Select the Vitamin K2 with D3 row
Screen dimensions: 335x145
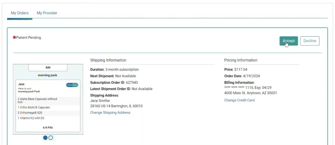(x=31, y=118)
